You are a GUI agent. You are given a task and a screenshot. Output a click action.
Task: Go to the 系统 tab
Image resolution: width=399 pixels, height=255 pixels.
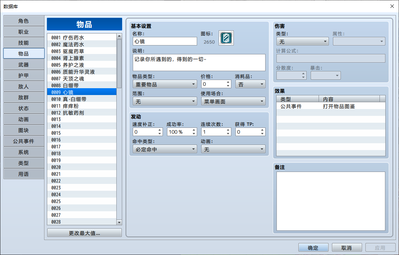[24, 152]
